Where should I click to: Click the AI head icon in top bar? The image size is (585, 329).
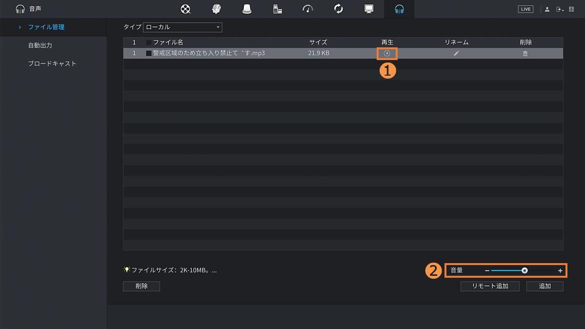(216, 9)
